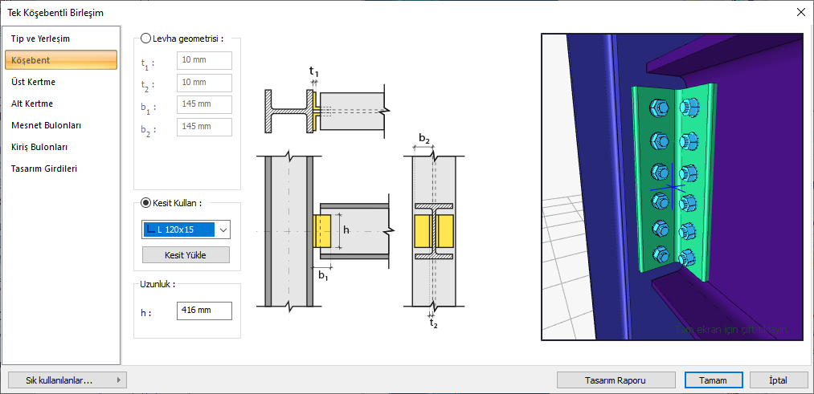Click the Tasarım Raporu button
Image resolution: width=814 pixels, height=394 pixels.
(616, 380)
